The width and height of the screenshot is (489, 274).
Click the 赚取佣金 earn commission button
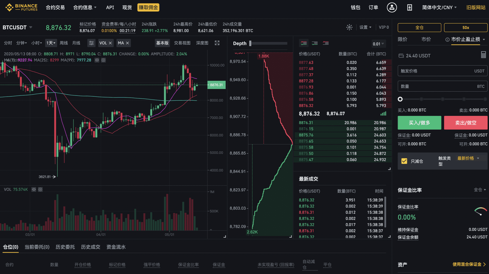pyautogui.click(x=148, y=7)
